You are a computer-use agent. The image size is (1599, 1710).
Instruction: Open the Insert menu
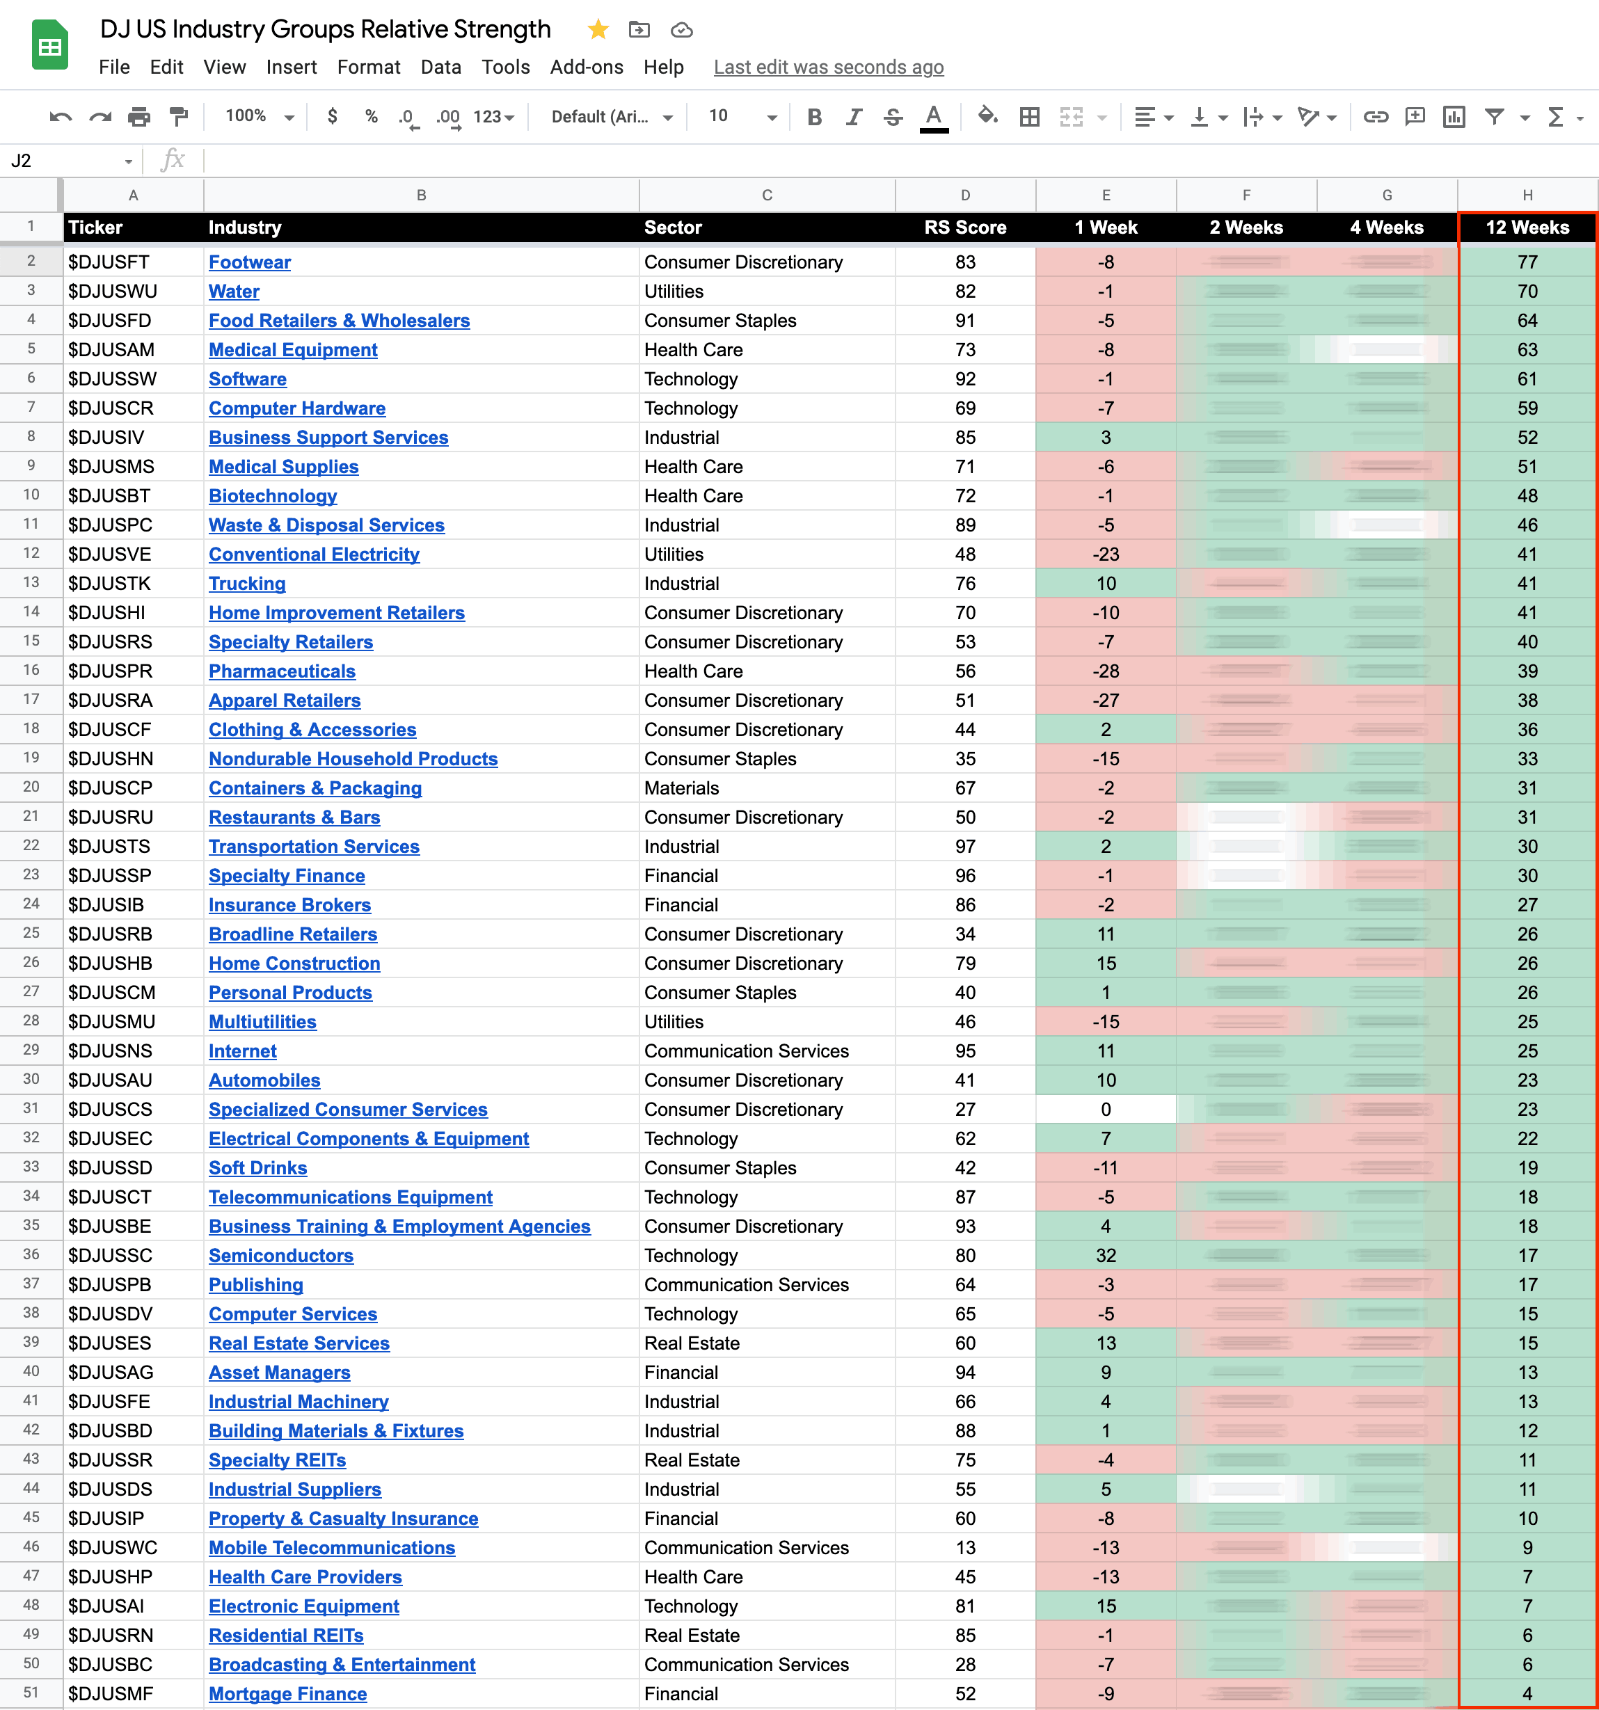point(292,67)
